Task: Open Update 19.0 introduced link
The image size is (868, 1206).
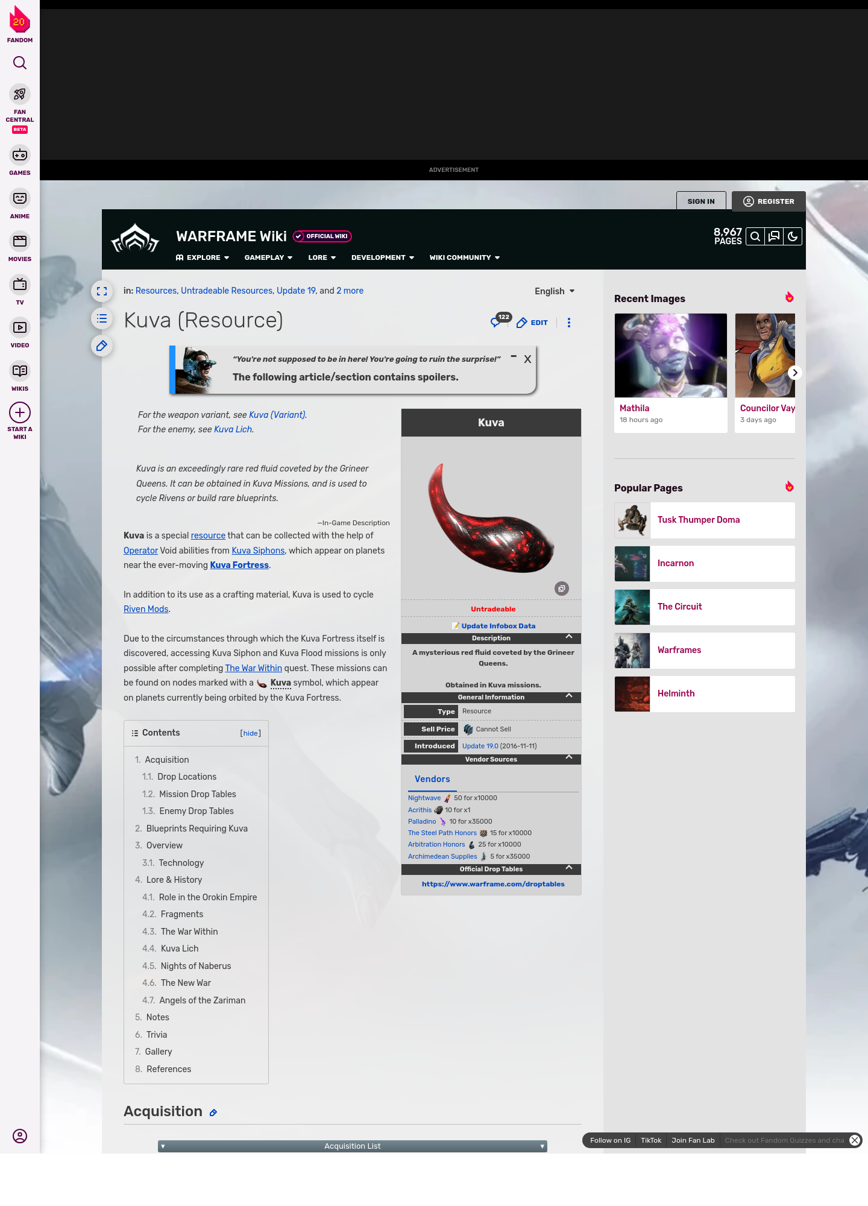Action: 480,746
